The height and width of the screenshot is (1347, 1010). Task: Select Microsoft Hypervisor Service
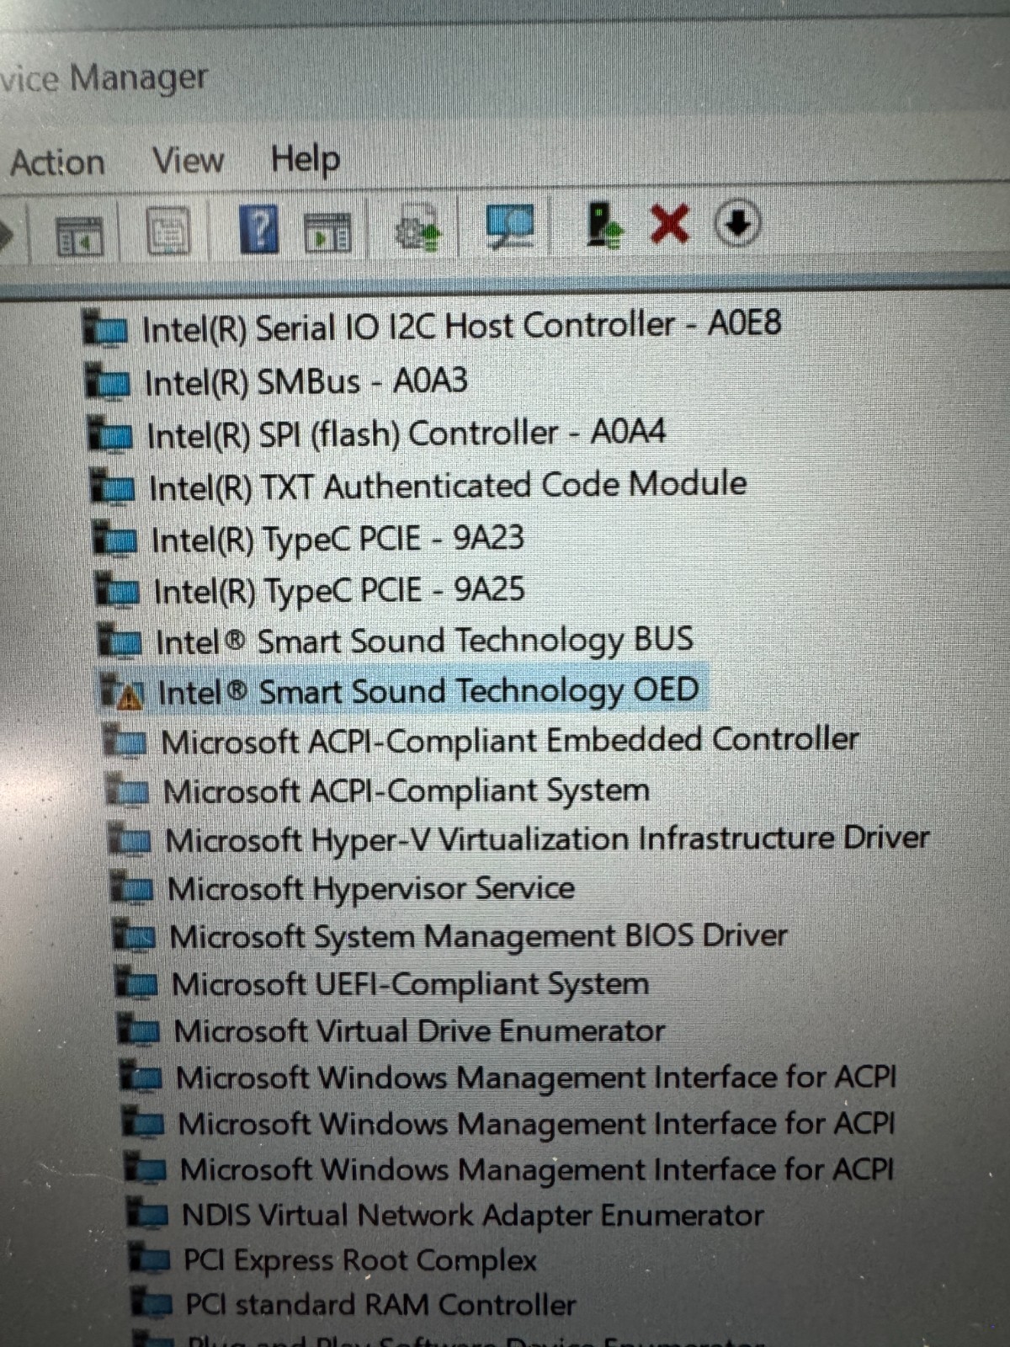coord(370,888)
